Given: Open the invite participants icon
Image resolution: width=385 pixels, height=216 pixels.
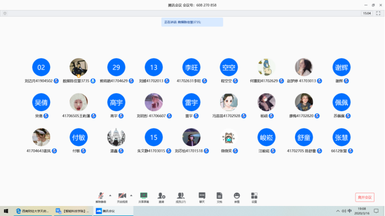Looking at the screenshot, I should coord(161,197).
